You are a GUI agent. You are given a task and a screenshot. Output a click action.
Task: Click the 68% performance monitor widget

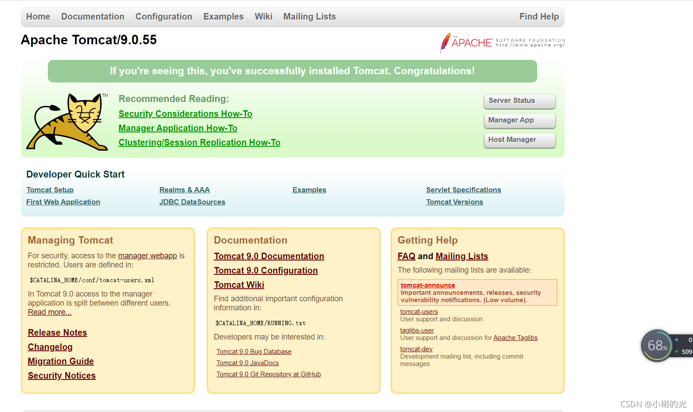pyautogui.click(x=657, y=346)
